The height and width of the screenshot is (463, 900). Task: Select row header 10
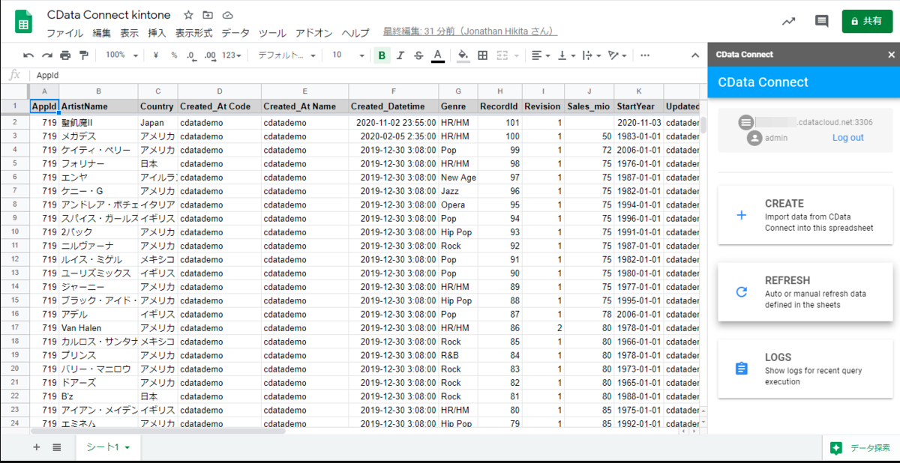click(x=15, y=232)
